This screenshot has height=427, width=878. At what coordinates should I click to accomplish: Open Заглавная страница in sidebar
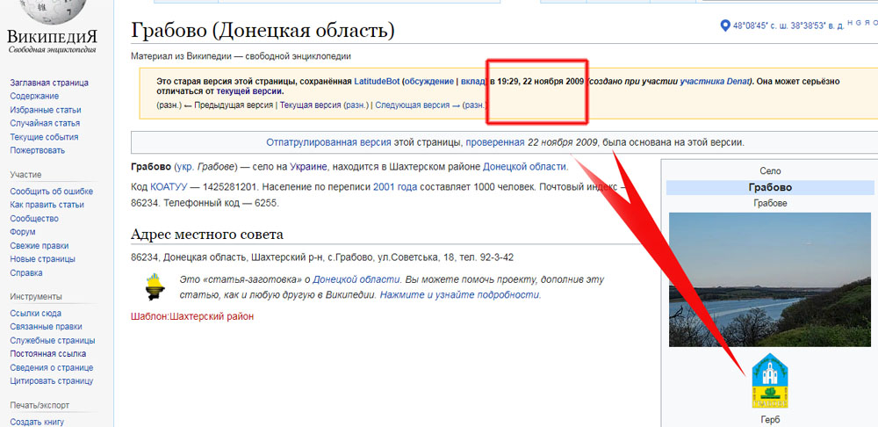tap(49, 83)
